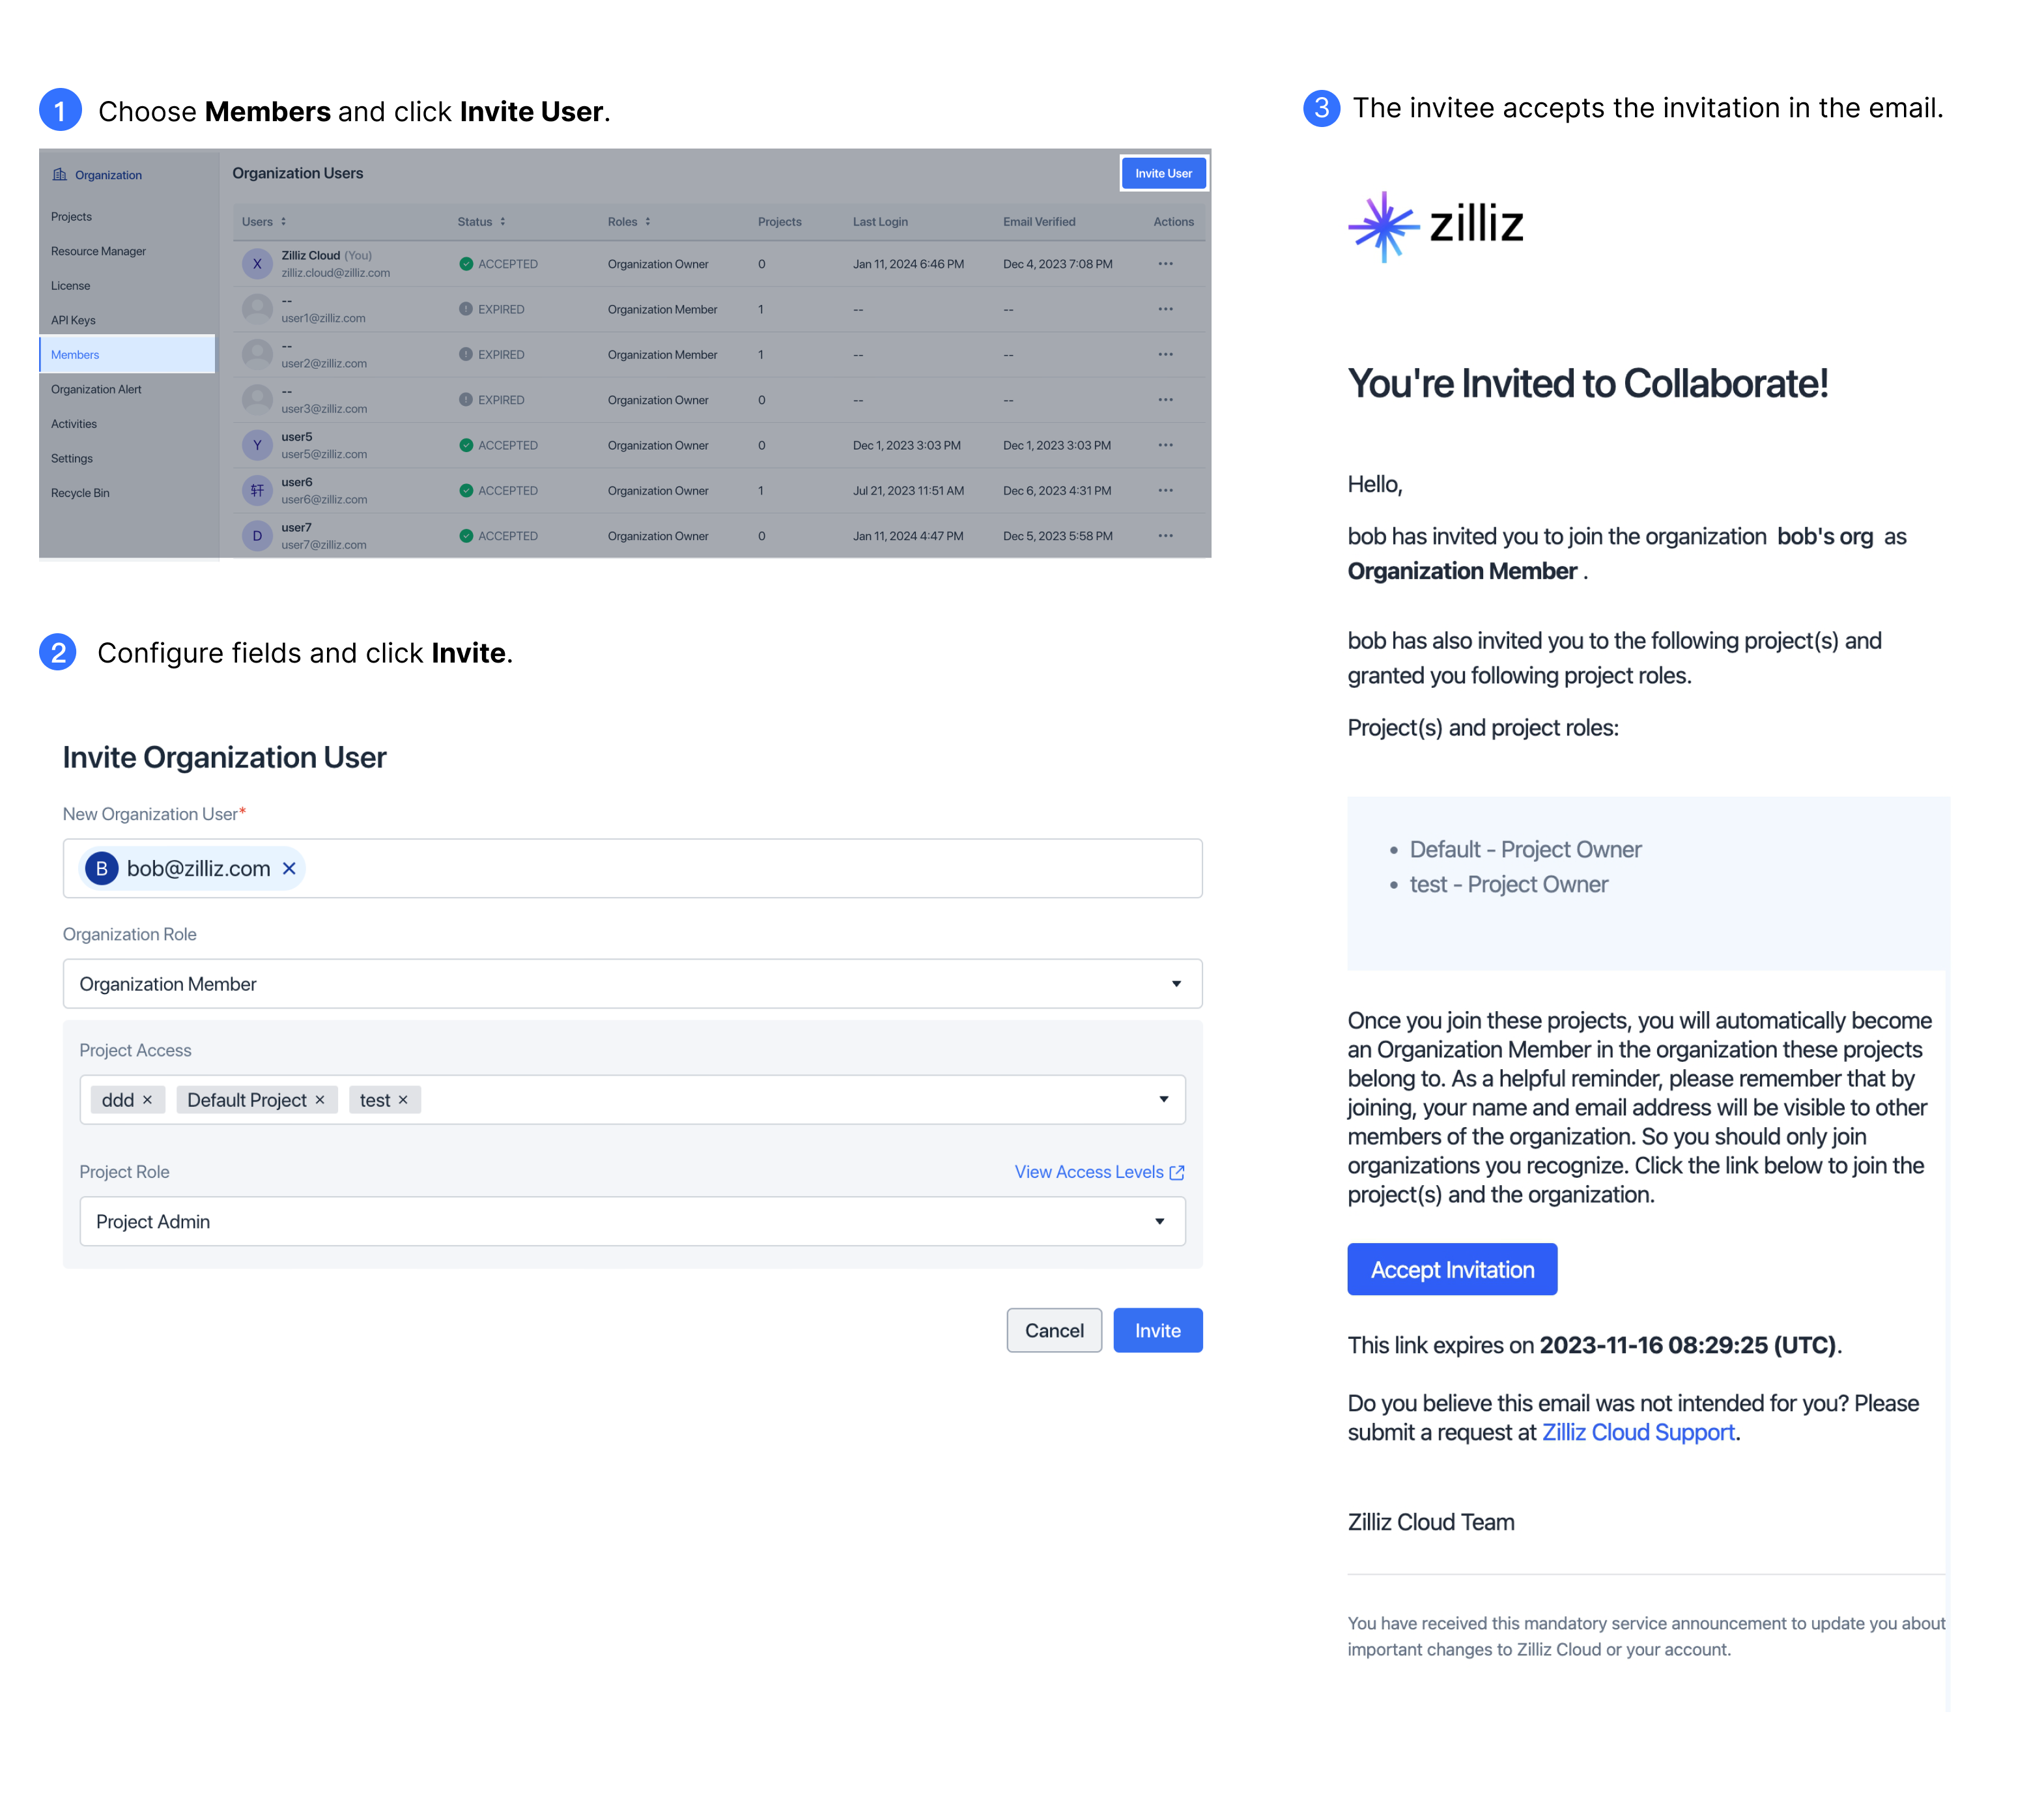
Task: Click 'test - Project Owner' list item
Action: (1508, 885)
